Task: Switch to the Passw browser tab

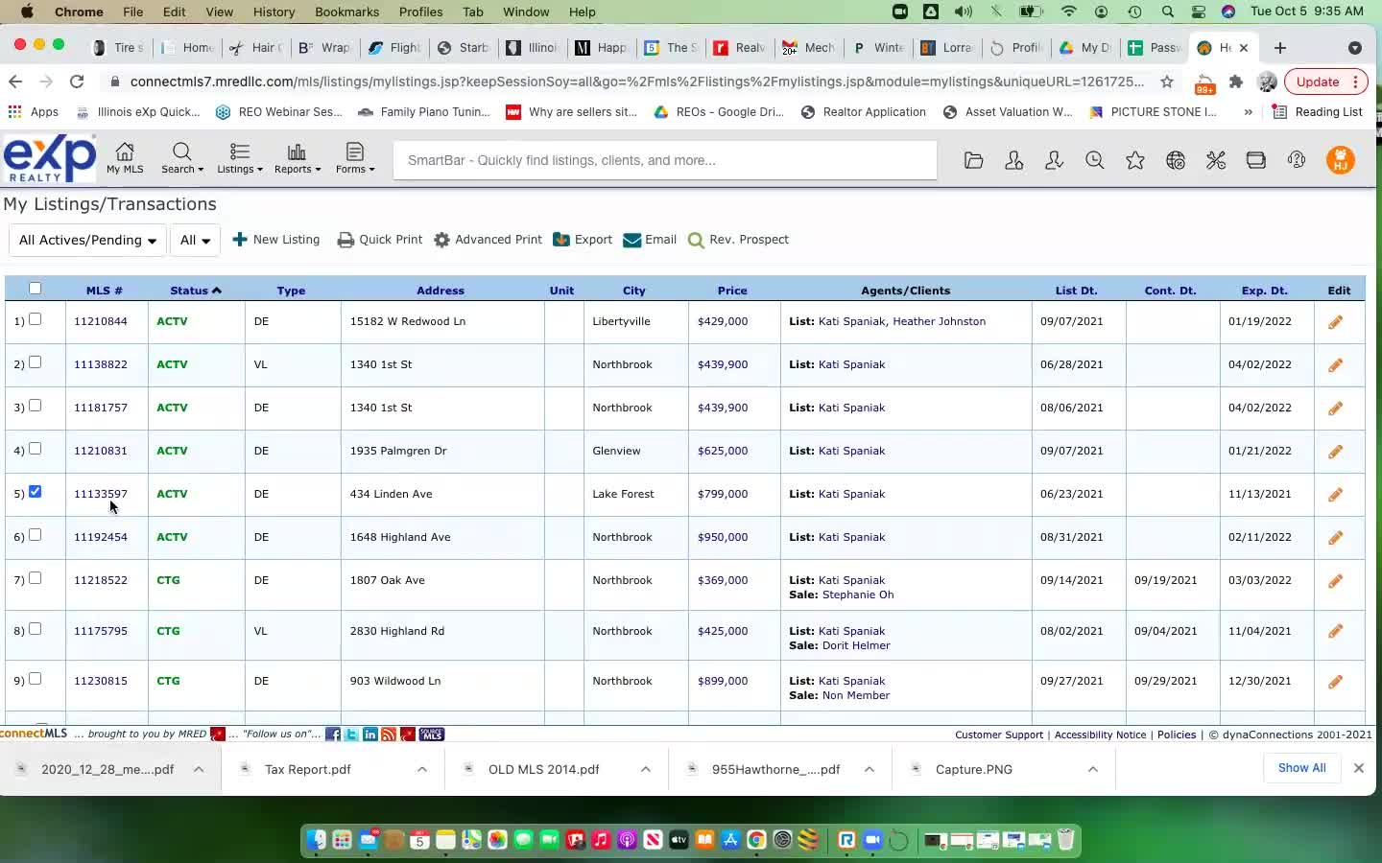Action: [x=1156, y=48]
